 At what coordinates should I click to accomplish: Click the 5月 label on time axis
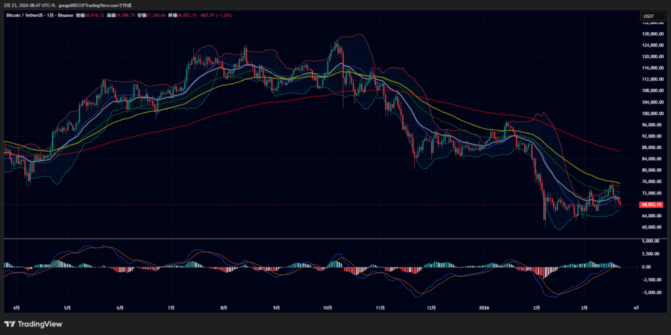(x=67, y=307)
